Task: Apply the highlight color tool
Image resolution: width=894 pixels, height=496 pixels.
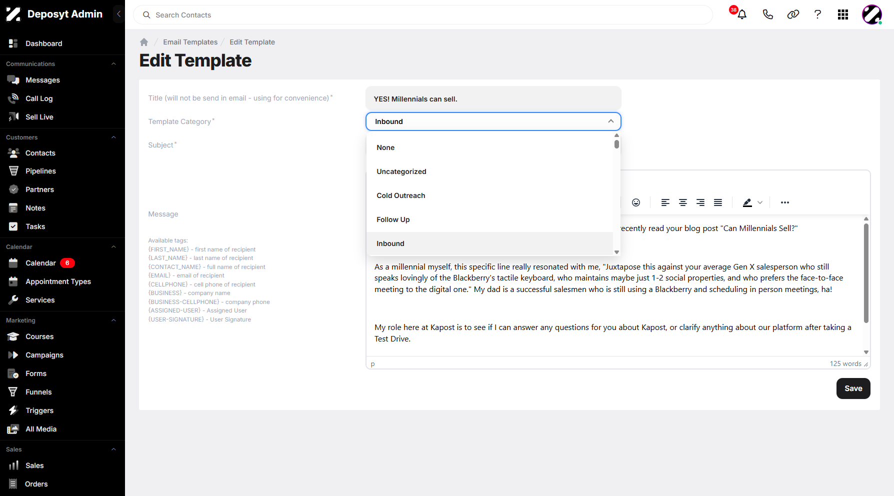Action: [747, 202]
